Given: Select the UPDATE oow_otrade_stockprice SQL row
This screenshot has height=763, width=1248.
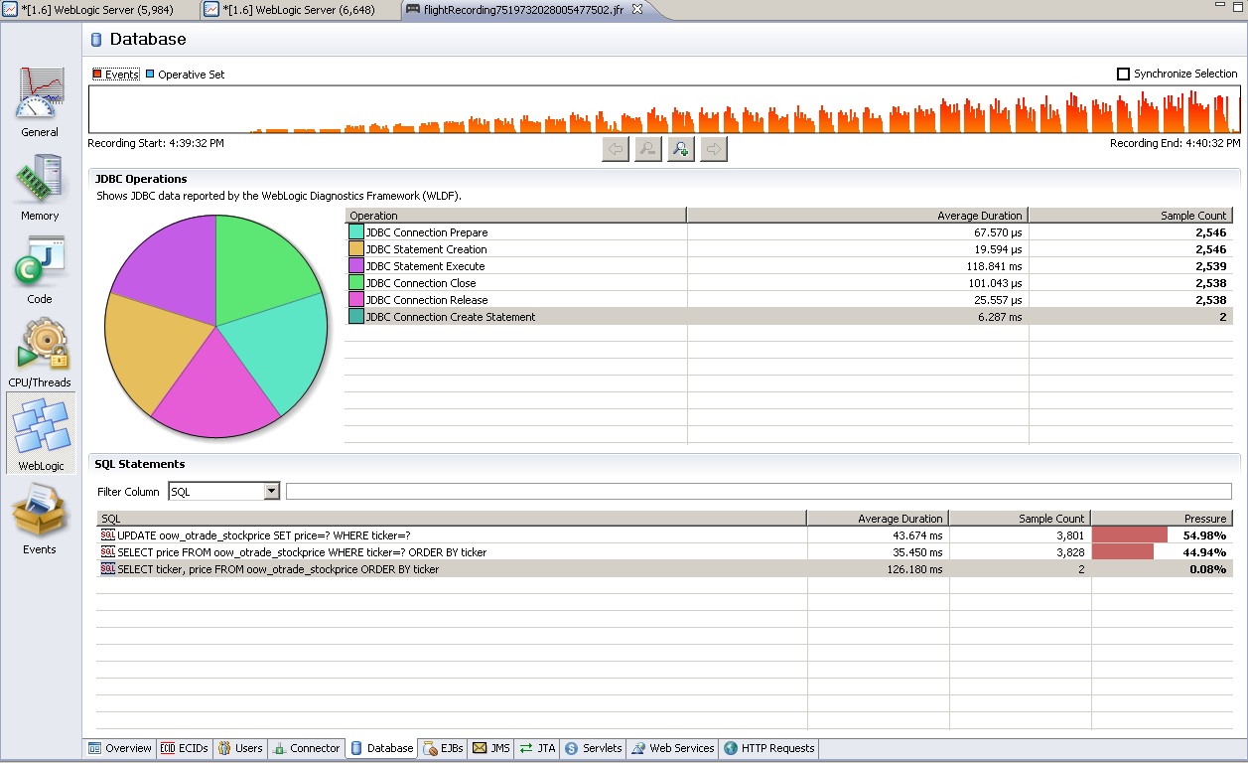Looking at the screenshot, I should (263, 535).
